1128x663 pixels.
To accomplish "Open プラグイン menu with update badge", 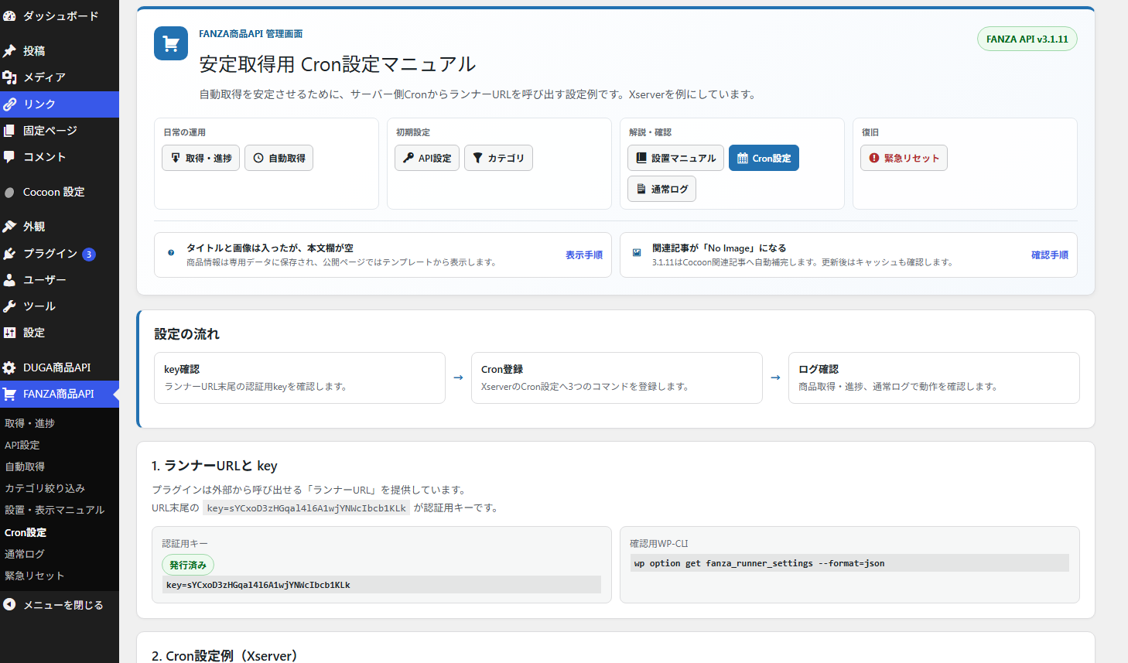I will pos(60,254).
